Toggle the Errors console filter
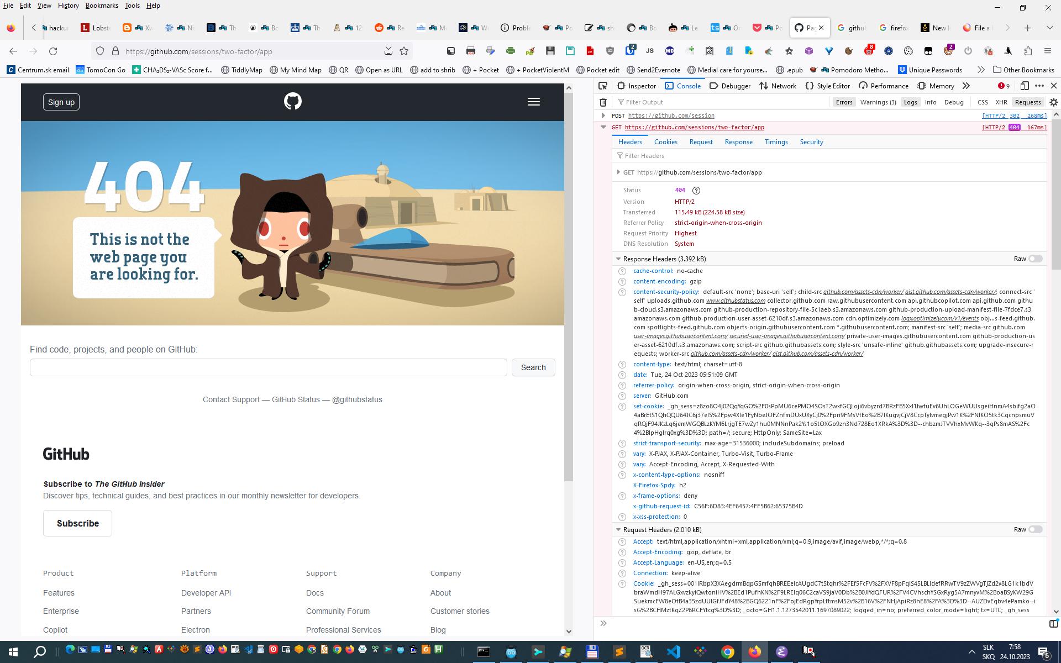This screenshot has width=1061, height=663. pyautogui.click(x=844, y=102)
